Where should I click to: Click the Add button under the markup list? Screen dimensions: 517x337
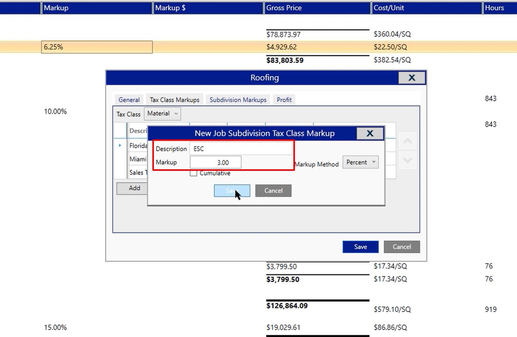point(134,188)
